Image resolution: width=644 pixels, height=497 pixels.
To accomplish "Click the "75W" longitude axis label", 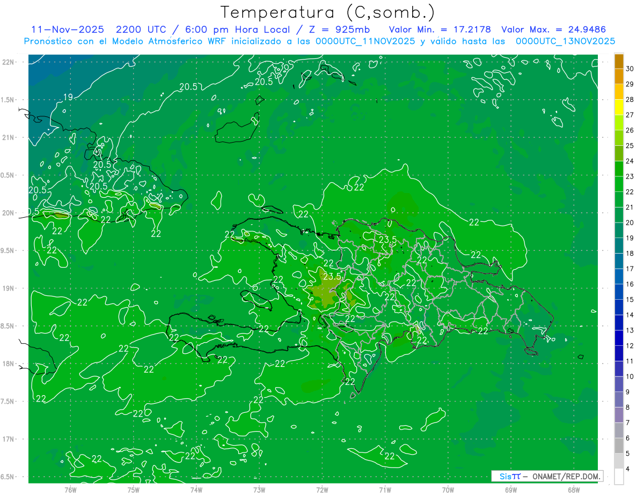I will (x=134, y=489).
